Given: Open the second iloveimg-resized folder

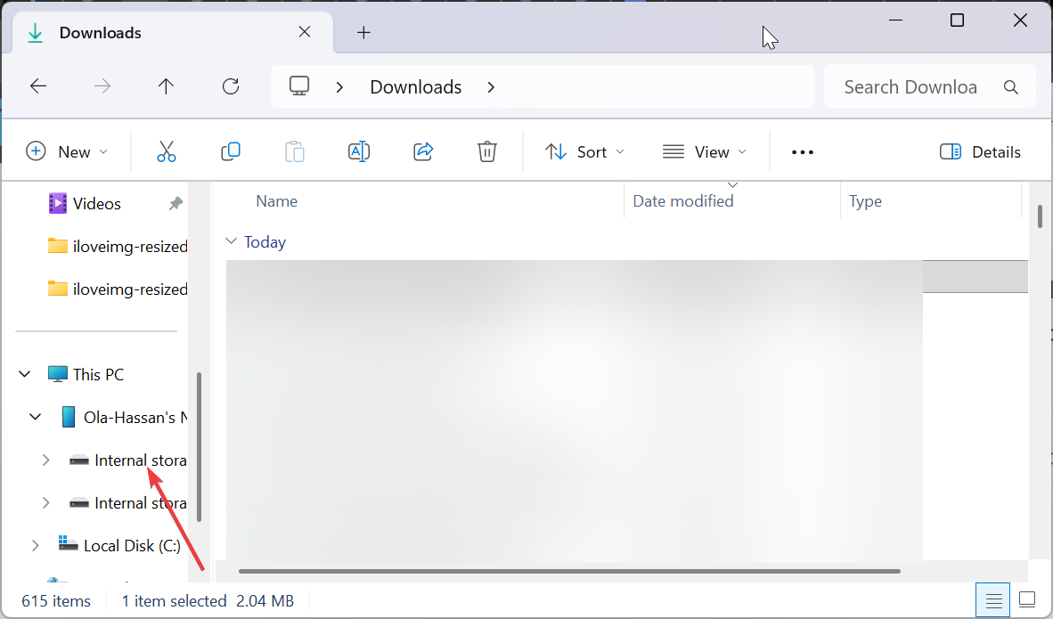Looking at the screenshot, I should click(118, 289).
